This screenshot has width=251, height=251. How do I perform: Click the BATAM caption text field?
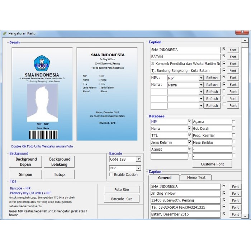click(185, 57)
